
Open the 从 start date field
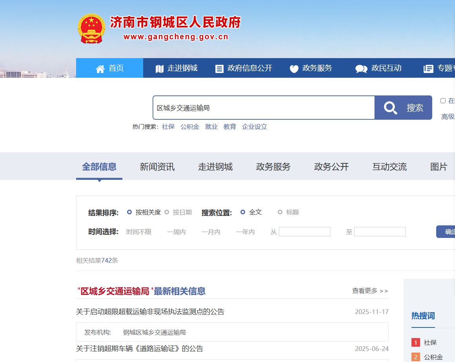coord(304,232)
